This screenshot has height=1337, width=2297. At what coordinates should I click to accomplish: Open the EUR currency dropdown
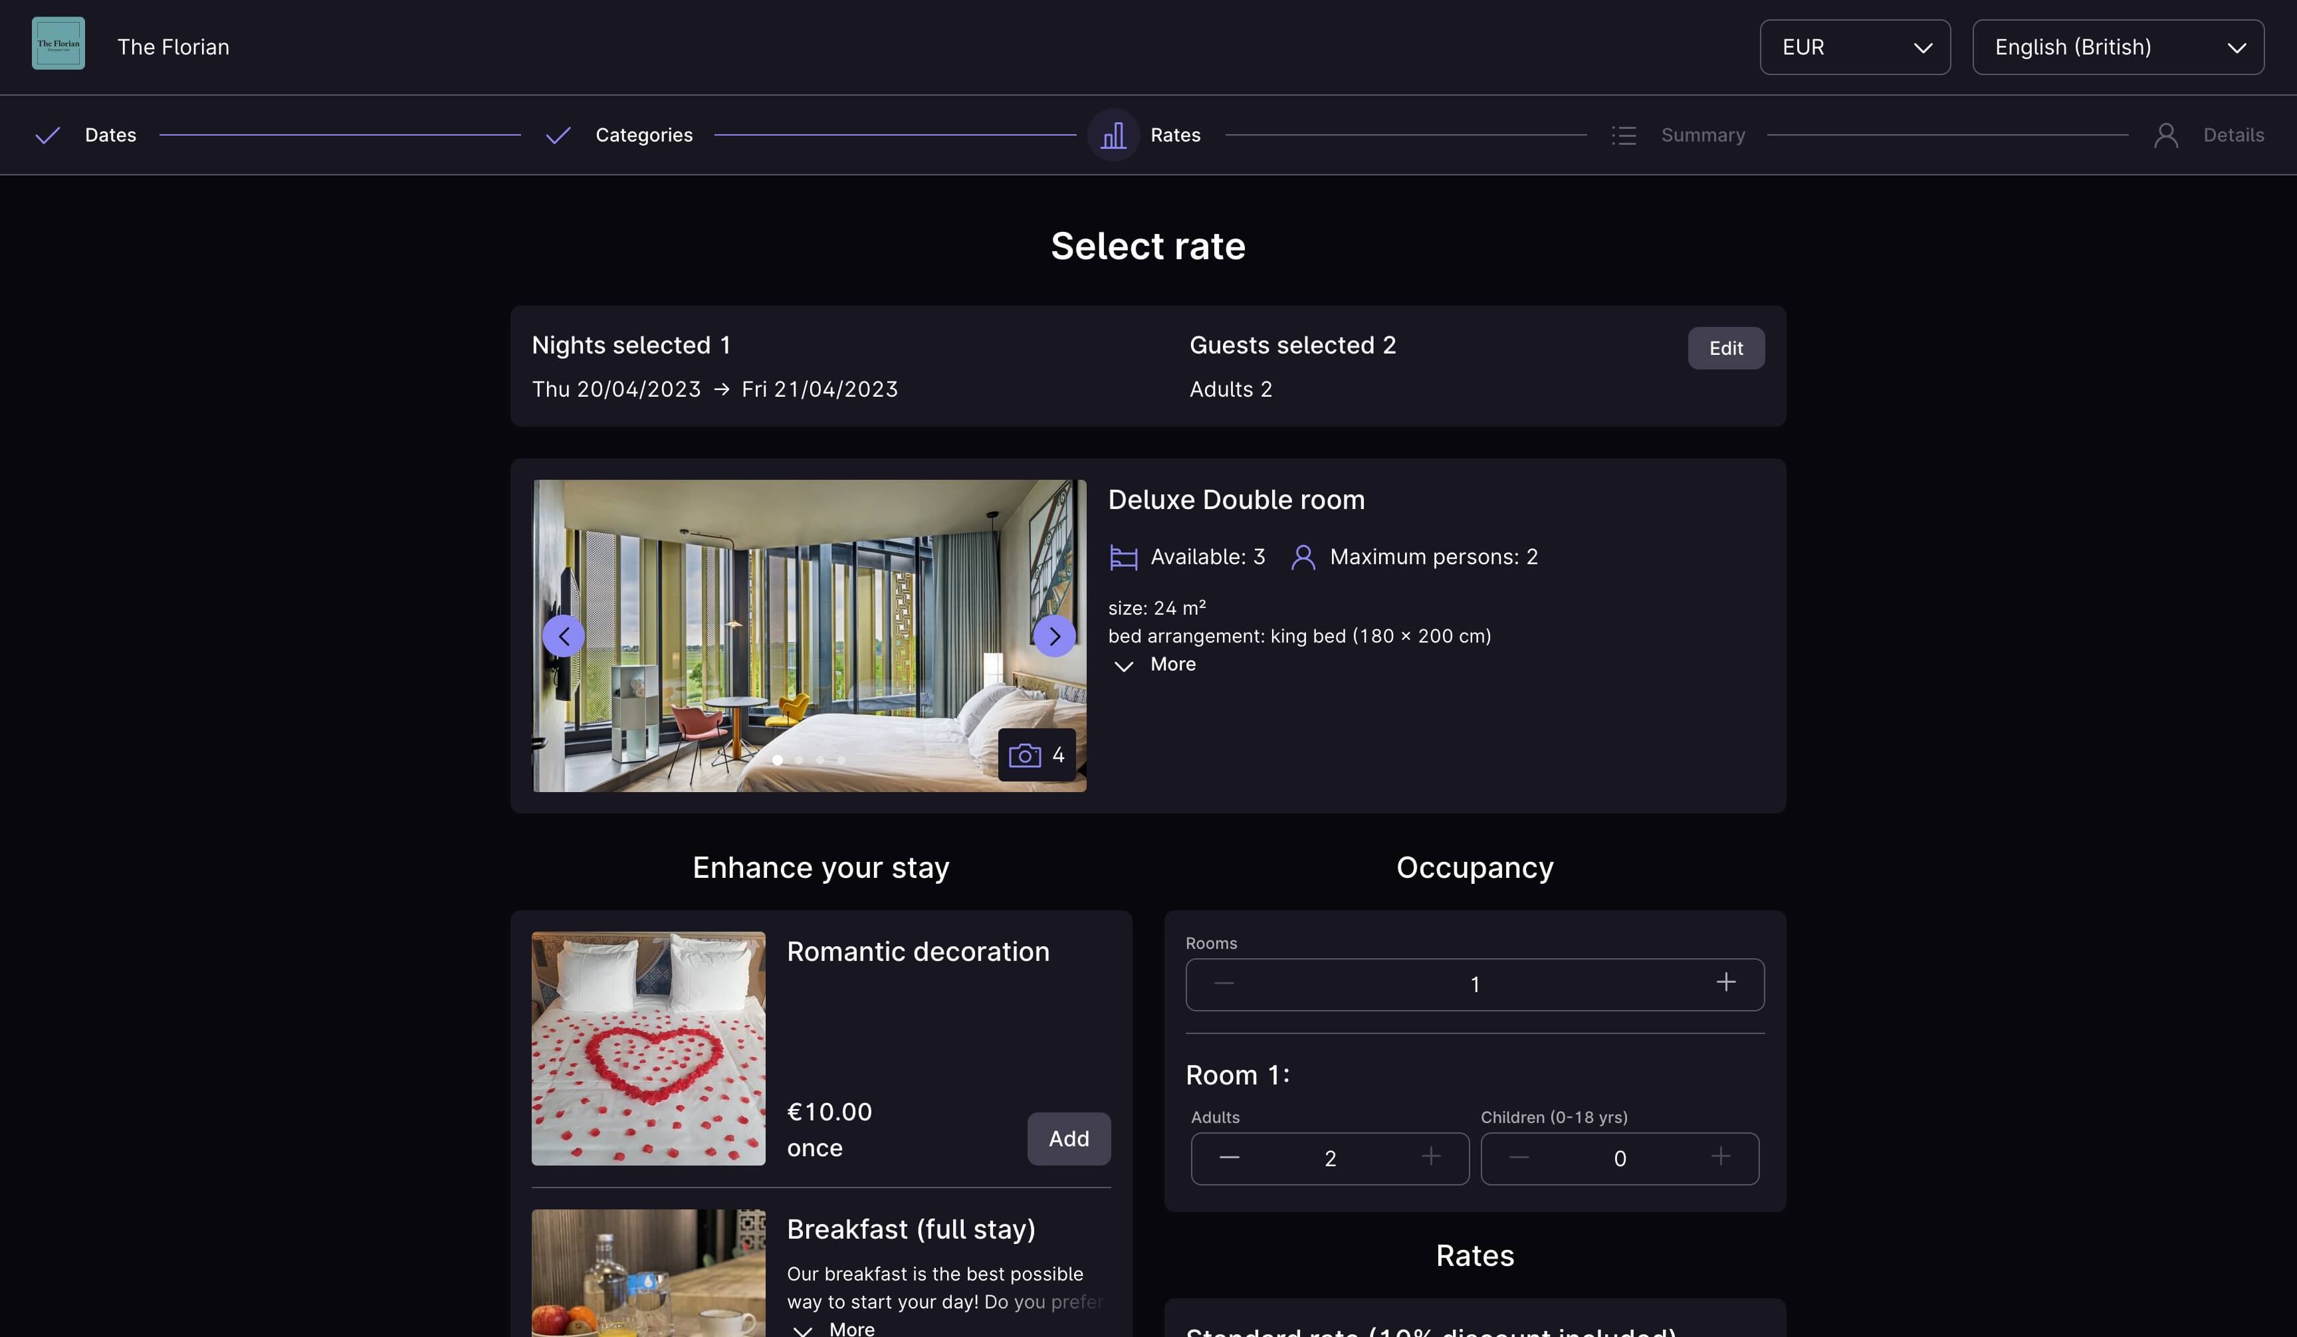tap(1854, 47)
